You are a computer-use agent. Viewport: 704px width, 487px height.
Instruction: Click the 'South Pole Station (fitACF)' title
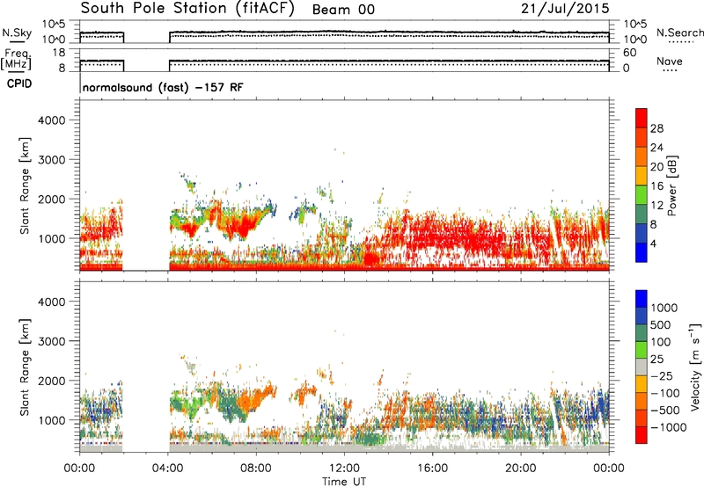pyautogui.click(x=187, y=9)
